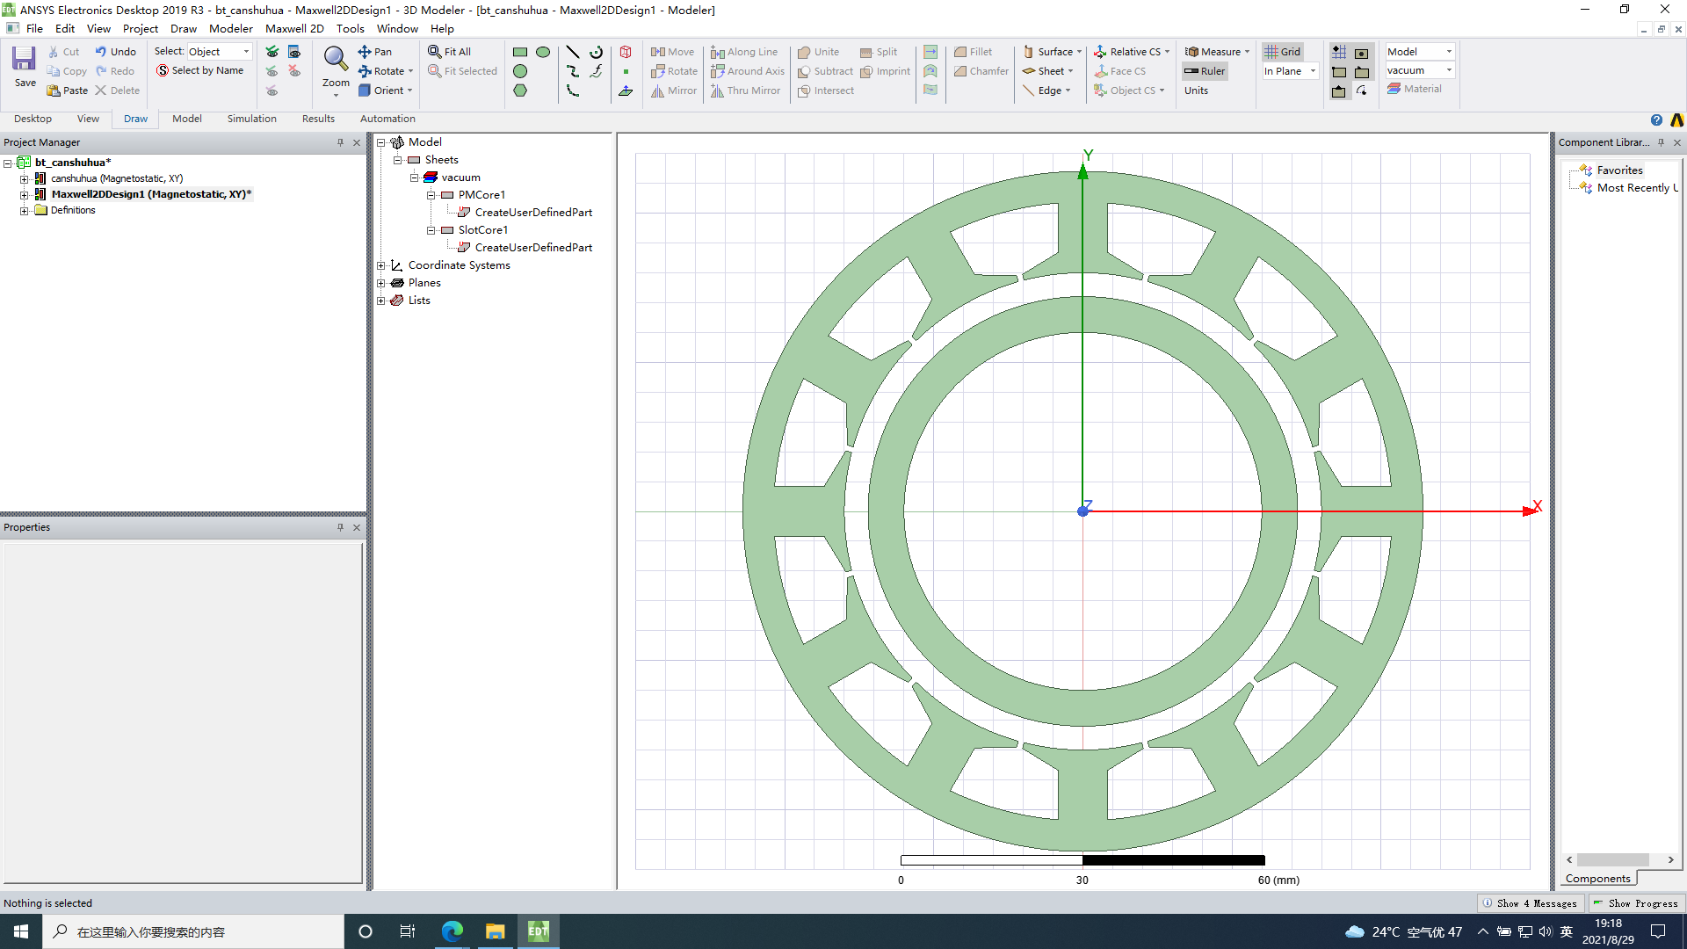Open the Maxwell 2D menu

pyautogui.click(x=294, y=28)
